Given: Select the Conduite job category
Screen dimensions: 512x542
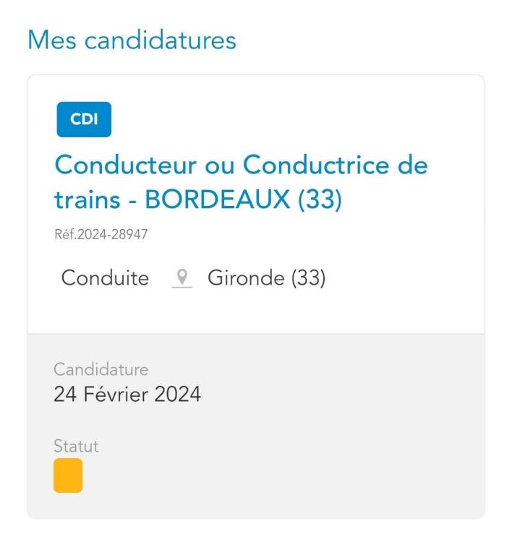Looking at the screenshot, I should [105, 278].
